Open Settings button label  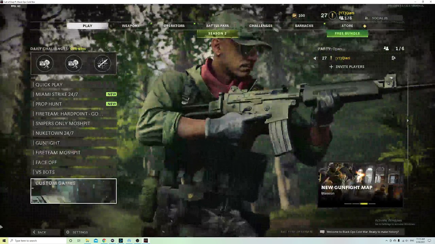click(x=80, y=232)
